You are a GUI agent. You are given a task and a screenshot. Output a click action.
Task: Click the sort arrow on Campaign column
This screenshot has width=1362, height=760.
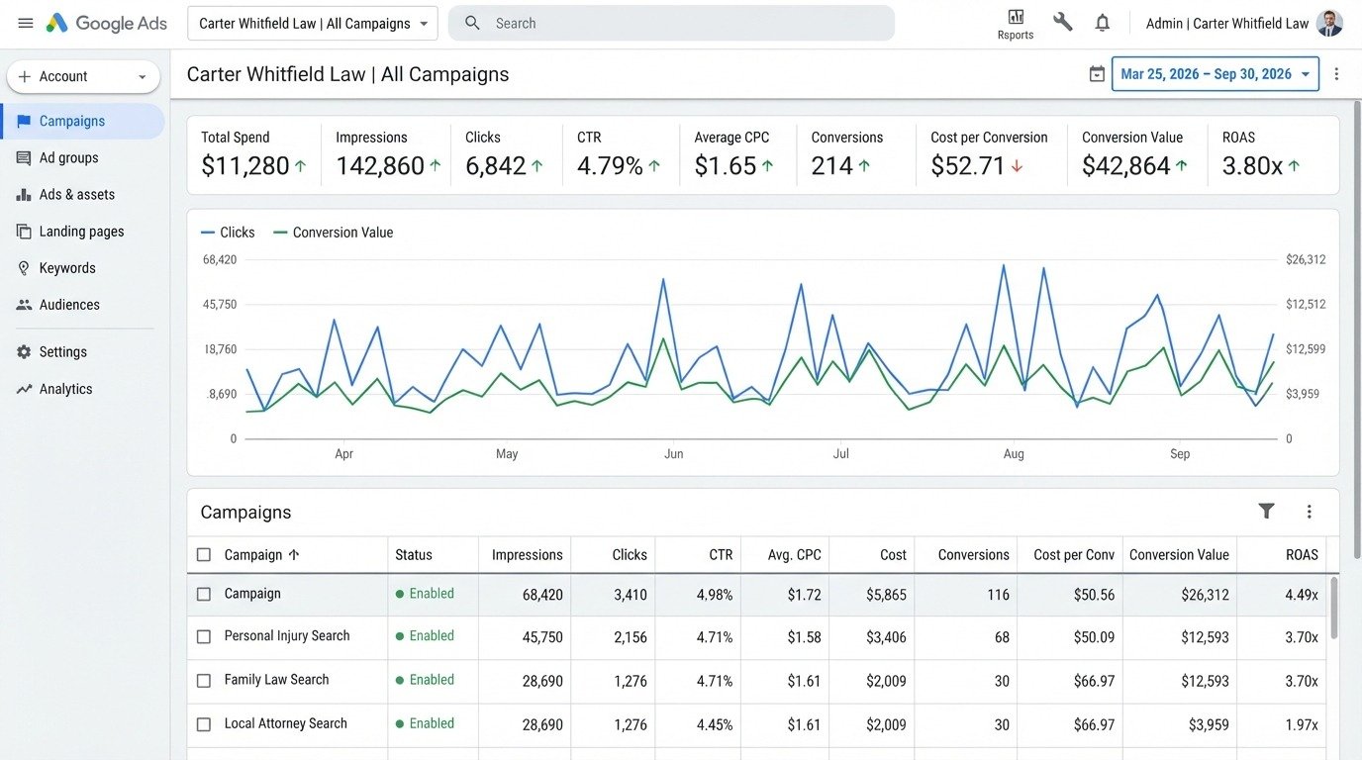pos(294,554)
